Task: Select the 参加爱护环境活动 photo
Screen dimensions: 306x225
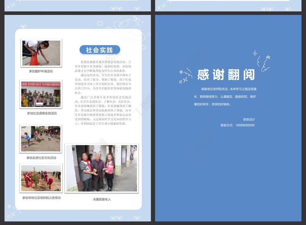Action: [x=41, y=53]
